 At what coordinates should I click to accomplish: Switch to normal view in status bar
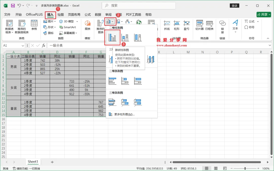point(207,168)
